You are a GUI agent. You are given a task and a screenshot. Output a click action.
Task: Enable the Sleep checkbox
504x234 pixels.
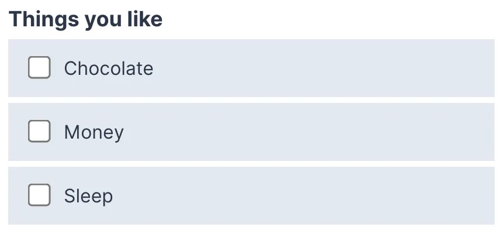[x=39, y=195]
